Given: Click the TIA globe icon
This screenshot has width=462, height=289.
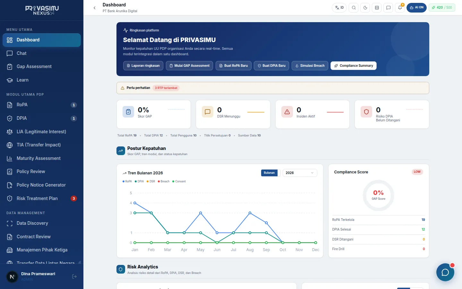Looking at the screenshot, I should [10, 145].
